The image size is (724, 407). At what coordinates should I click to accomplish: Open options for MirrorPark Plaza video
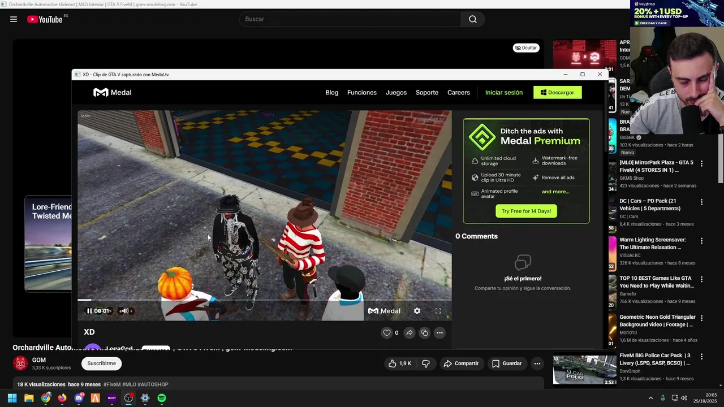(702, 163)
